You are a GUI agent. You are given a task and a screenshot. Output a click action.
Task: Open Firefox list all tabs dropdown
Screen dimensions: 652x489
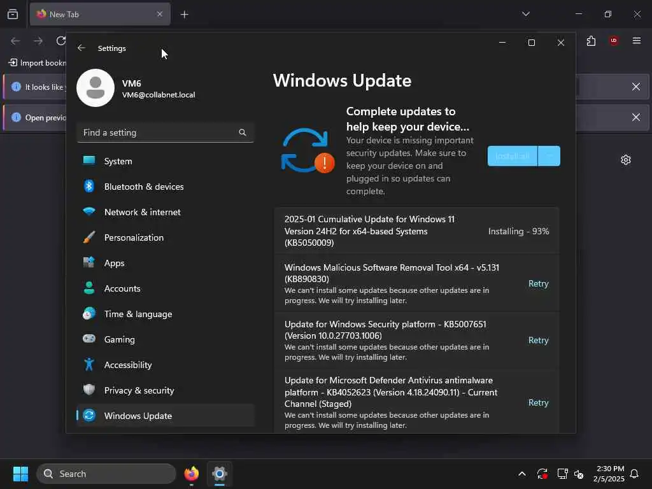(525, 14)
